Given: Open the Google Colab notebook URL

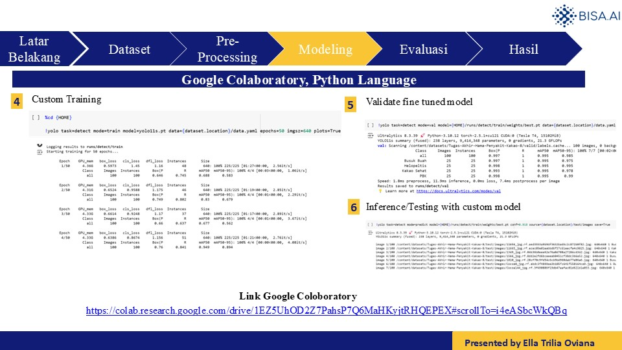Looking at the screenshot, I should (x=327, y=311).
